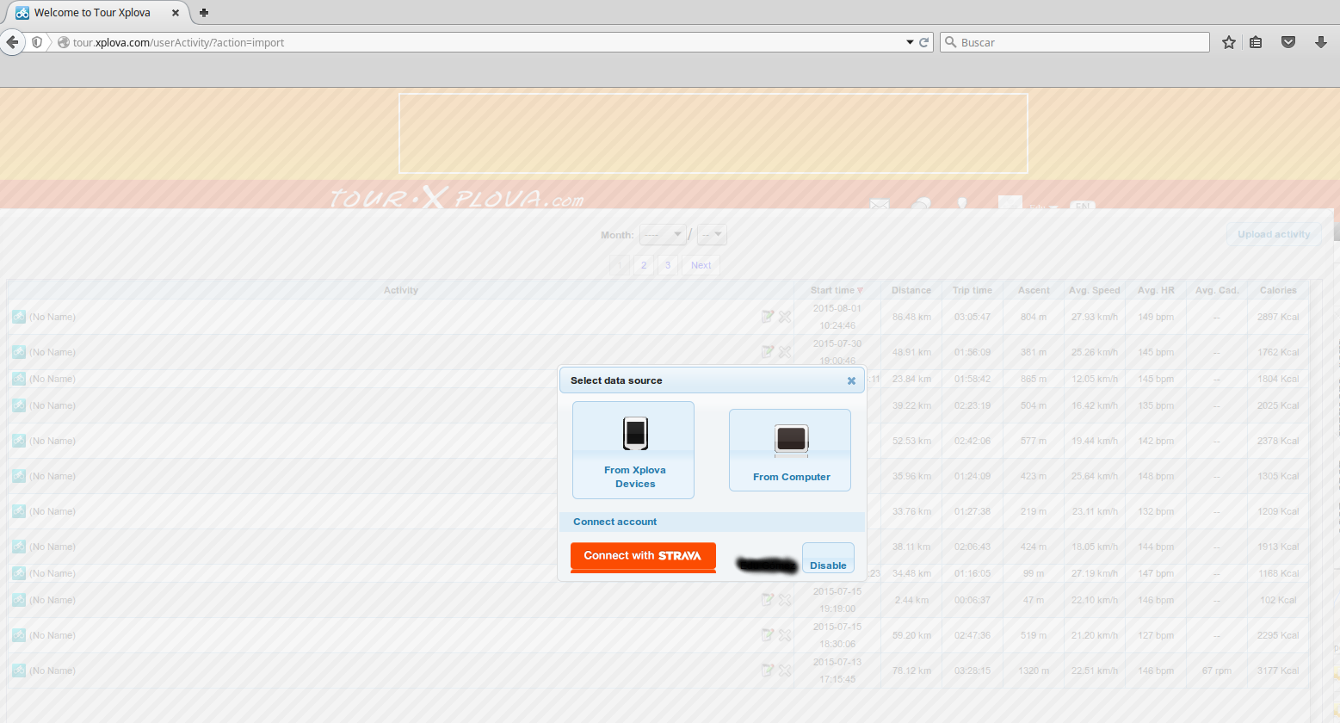This screenshot has width=1340, height=723.
Task: Open the URL history dropdown arrow
Action: click(910, 42)
